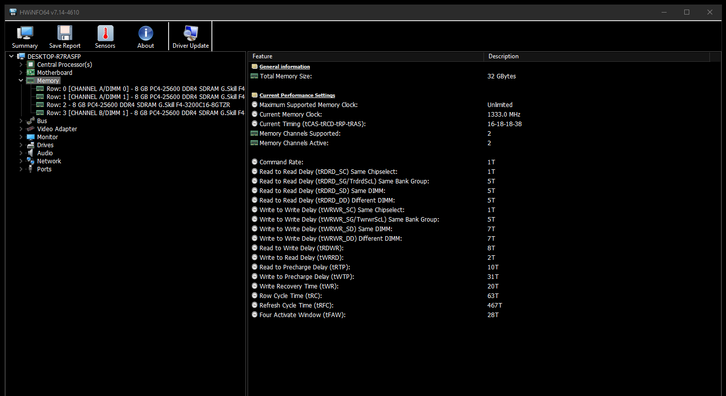Screen dimensions: 726x396
Task: Select Row Cycle Time (tRC) row
Action: click(x=483, y=296)
